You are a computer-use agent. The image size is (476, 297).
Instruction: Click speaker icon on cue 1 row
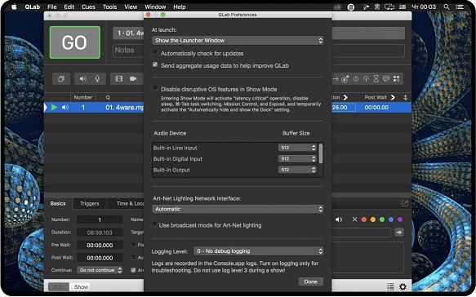pyautogui.click(x=65, y=108)
